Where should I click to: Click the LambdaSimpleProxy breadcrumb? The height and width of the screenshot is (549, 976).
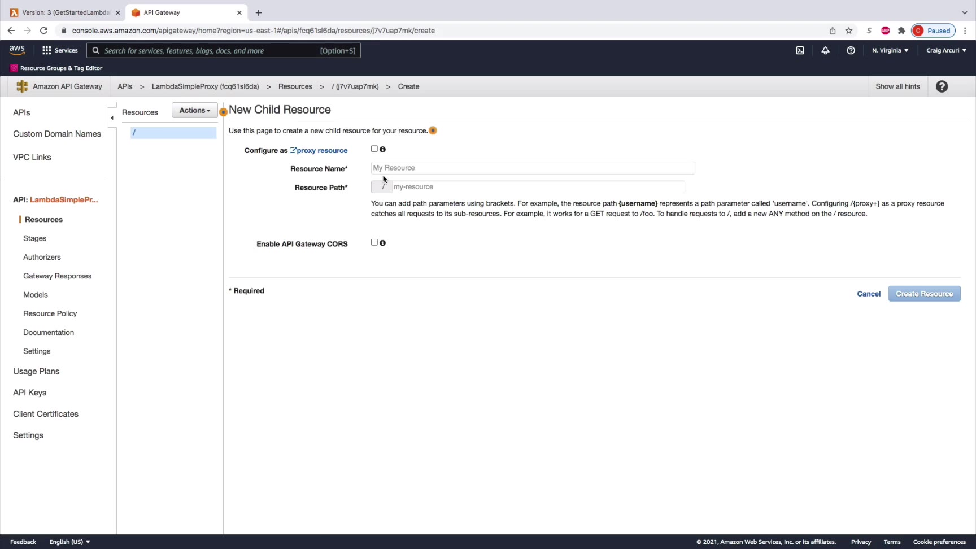tap(205, 86)
